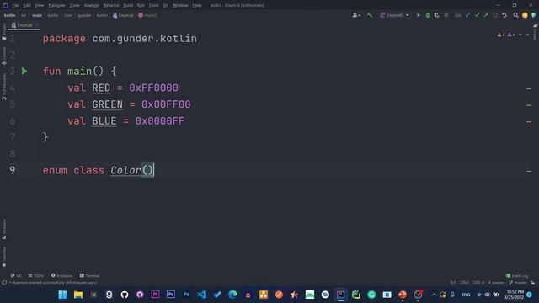Click the cursor position indicator in status bar
Image resolution: width=539 pixels, height=303 pixels.
[x=453, y=283]
